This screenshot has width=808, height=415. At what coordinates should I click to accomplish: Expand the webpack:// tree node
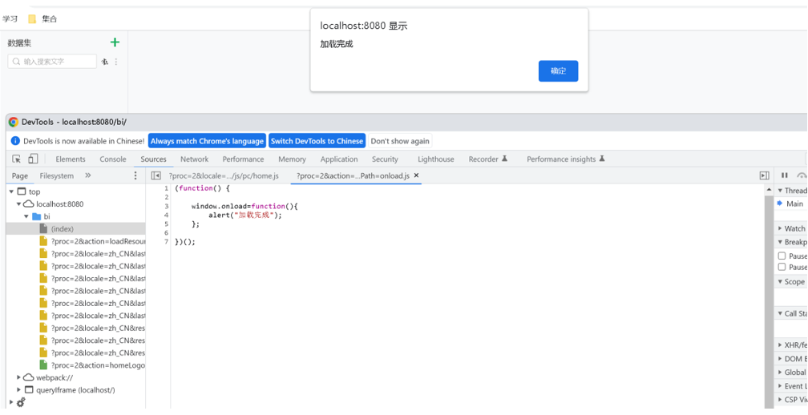pos(19,377)
